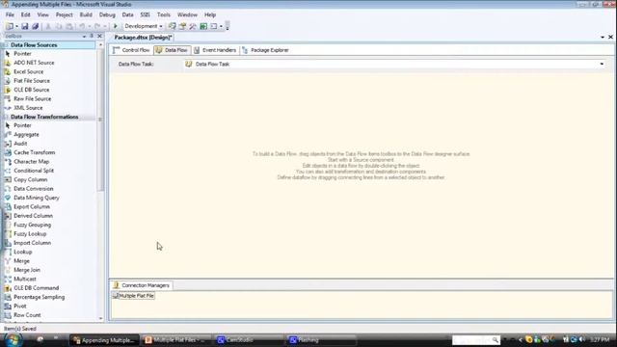
Task: Select the Aggregate transformation
Action: pos(26,135)
